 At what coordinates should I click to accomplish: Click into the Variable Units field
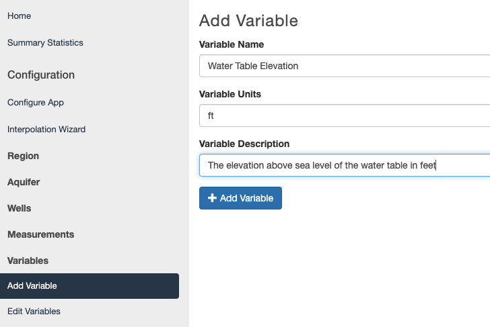coord(345,115)
